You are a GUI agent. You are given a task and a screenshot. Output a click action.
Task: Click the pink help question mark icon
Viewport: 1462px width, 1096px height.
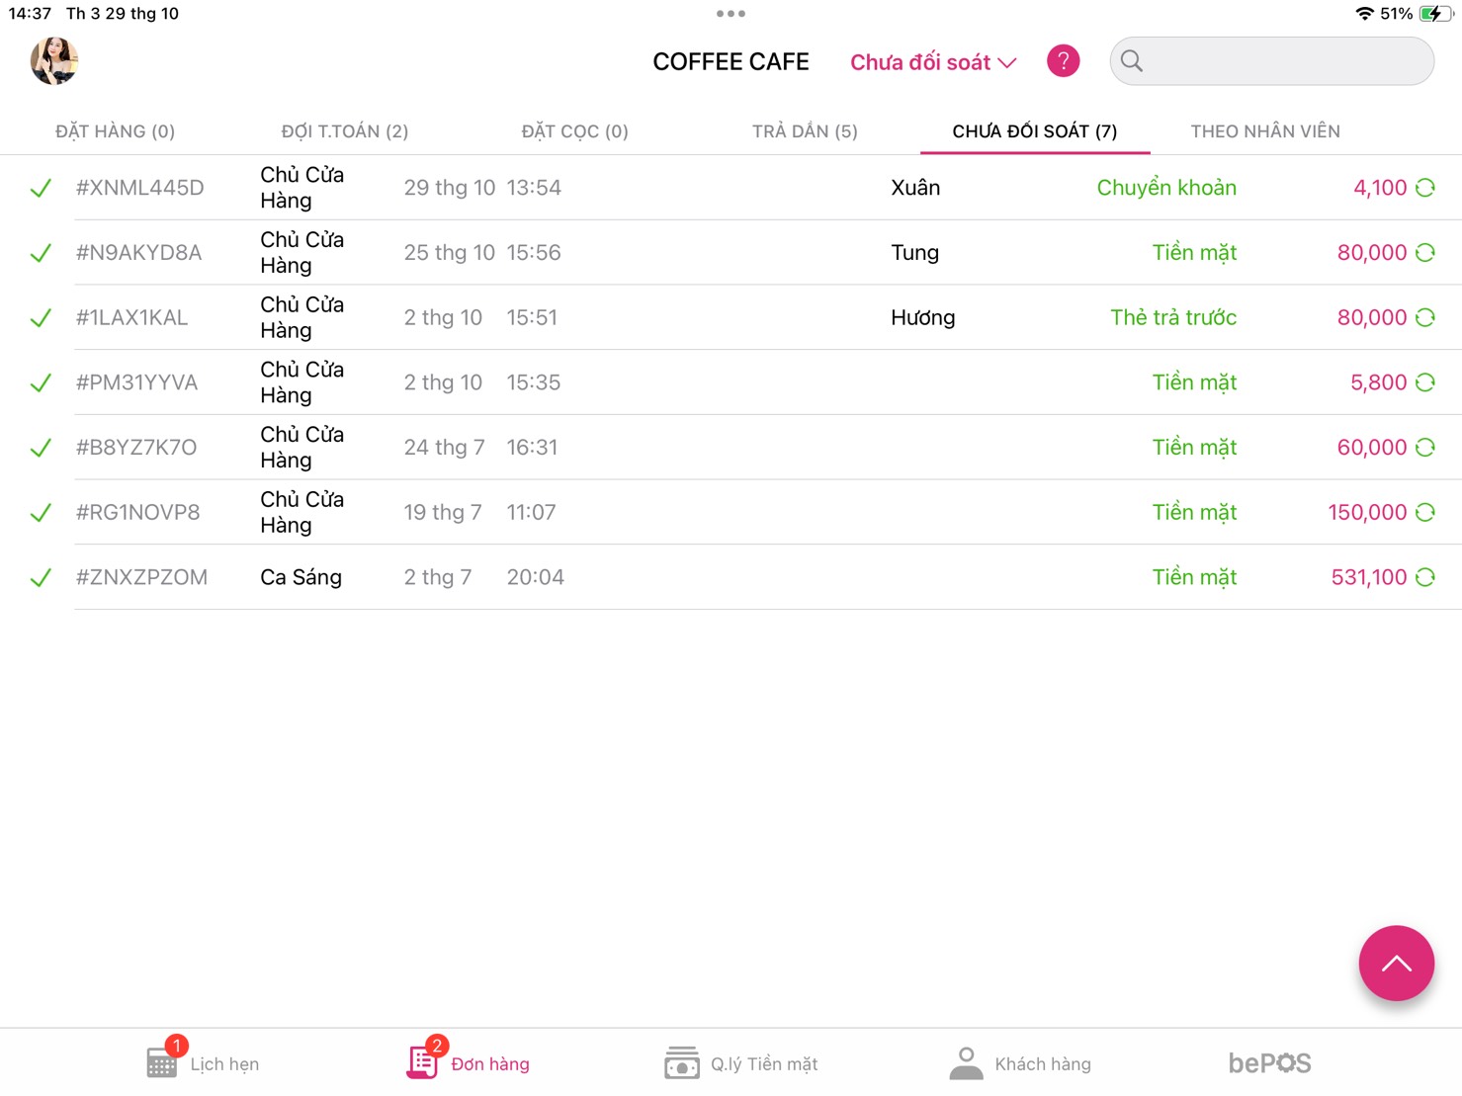coord(1063,61)
